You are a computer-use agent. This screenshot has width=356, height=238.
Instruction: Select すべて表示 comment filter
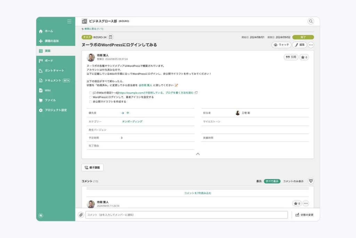tap(272, 181)
